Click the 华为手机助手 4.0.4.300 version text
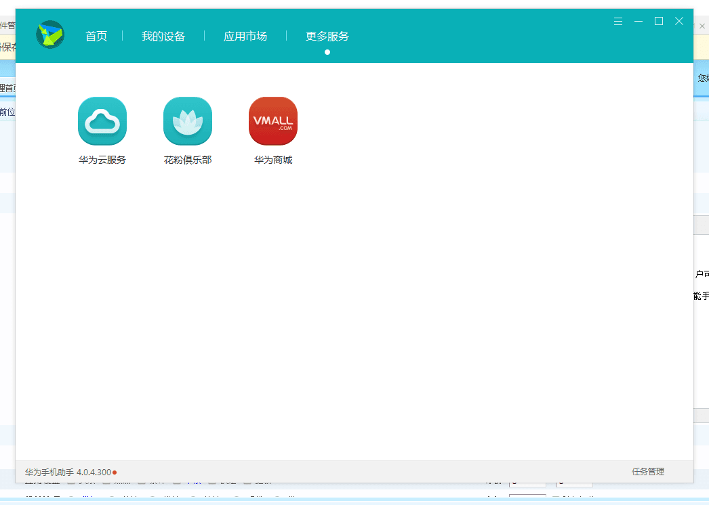The width and height of the screenshot is (709, 505). tap(68, 472)
